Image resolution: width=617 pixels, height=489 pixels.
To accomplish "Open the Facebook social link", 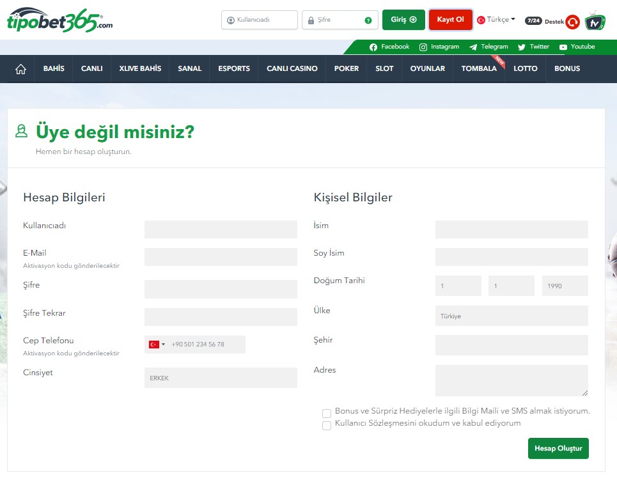I will click(x=389, y=47).
